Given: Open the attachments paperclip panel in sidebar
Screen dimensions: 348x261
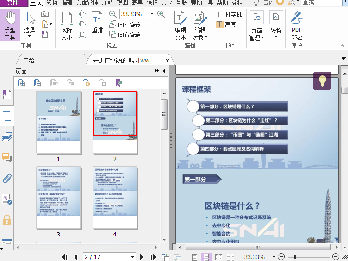Looking at the screenshot, I should pos(7,178).
